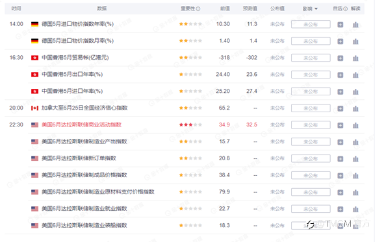Open 美国6月达拉斯联储制成品价格指数 link

click(84, 175)
